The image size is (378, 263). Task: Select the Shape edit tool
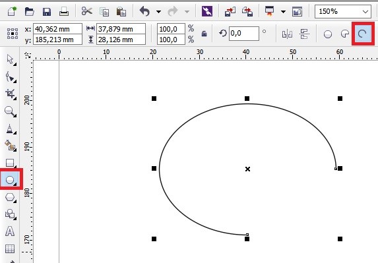11,77
